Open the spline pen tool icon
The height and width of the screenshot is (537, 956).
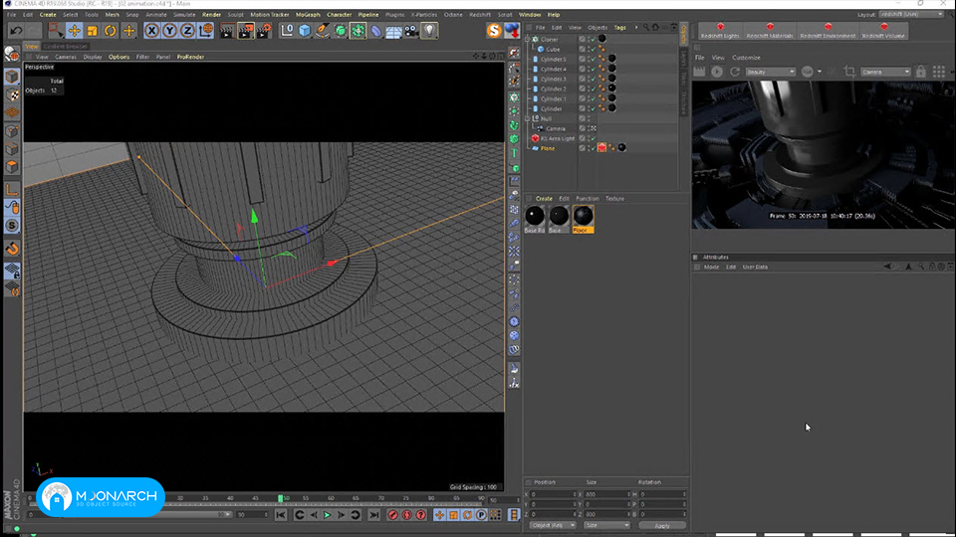(323, 31)
